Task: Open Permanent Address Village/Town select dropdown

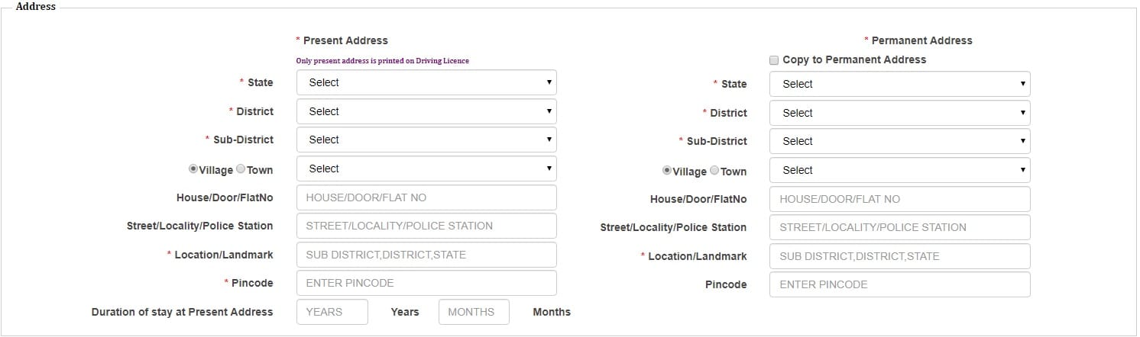Action: pyautogui.click(x=899, y=170)
